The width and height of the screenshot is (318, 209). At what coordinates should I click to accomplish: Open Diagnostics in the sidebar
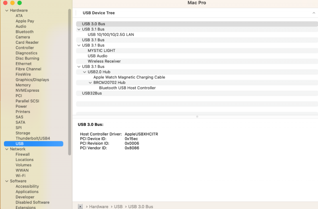(26, 53)
